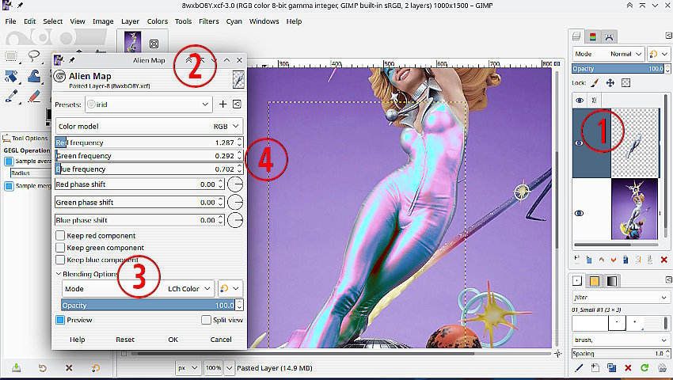
Task: Toggle Sample average checkbox in Tool Options
Action: (x=9, y=161)
